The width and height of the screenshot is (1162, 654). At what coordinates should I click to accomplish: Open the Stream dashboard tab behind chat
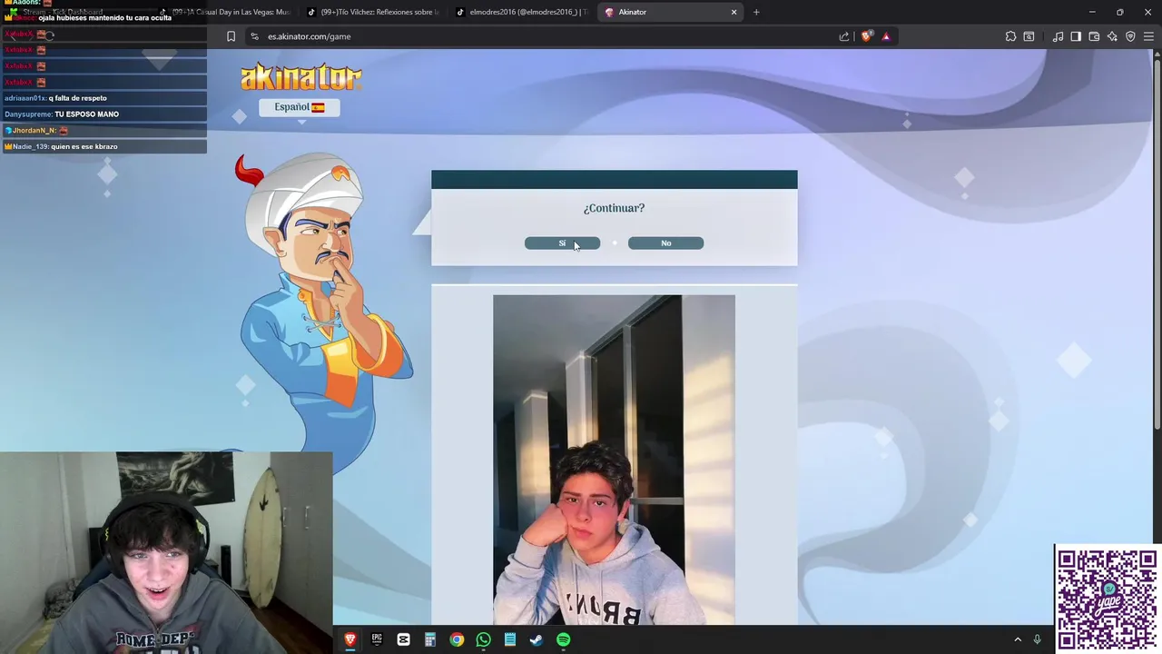[64, 12]
